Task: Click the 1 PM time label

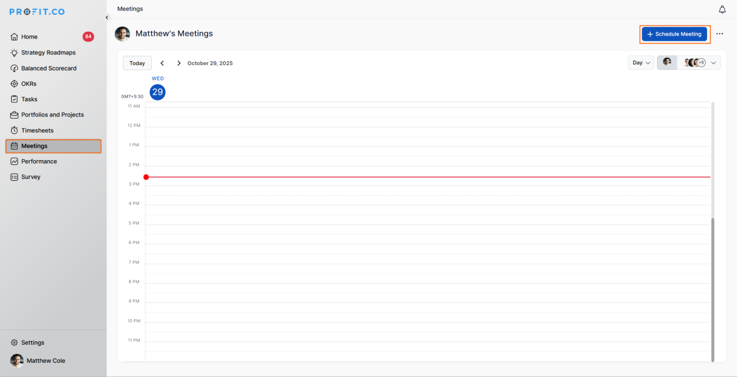Action: tap(134, 145)
